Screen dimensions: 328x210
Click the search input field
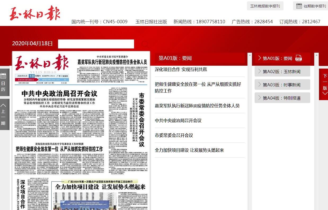[x=96, y=44]
